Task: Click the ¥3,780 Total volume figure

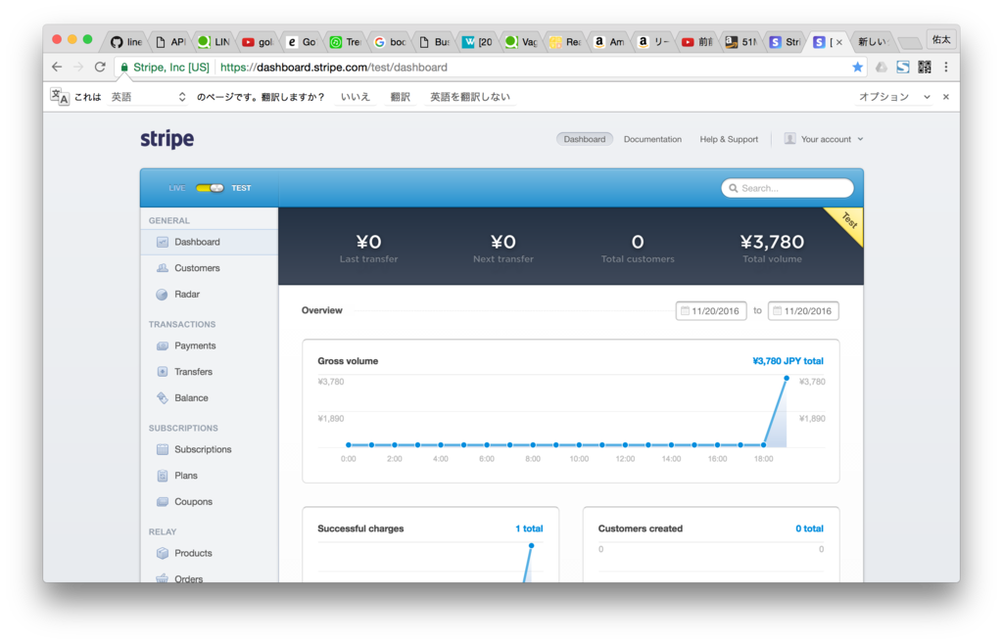Action: coord(772,242)
